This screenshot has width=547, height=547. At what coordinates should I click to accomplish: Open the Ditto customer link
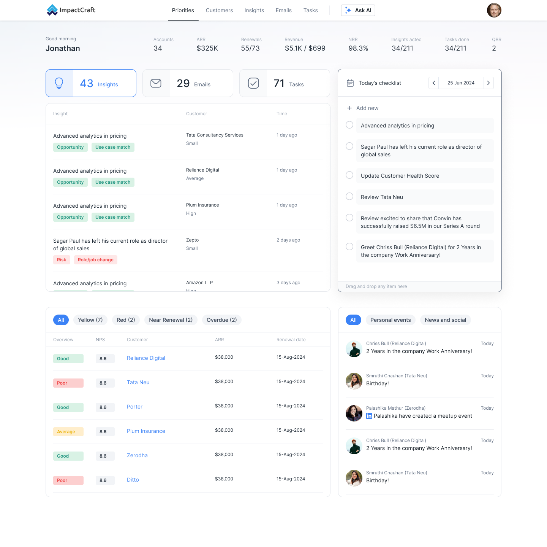(133, 480)
